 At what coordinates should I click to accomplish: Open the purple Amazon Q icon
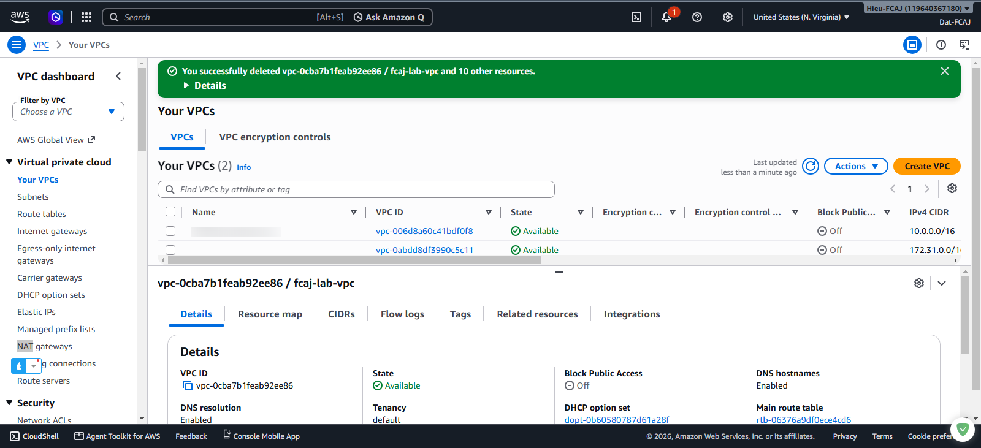coord(56,17)
